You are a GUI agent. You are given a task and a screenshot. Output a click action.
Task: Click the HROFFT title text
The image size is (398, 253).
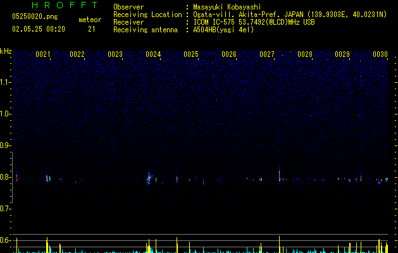65,5
